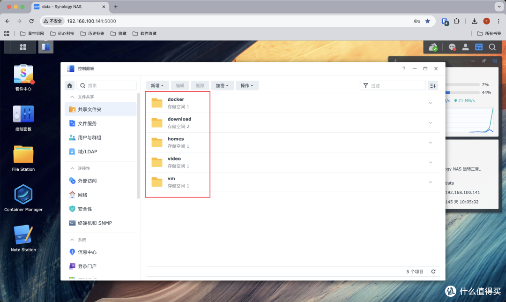
Task: Click the 编辑 button
Action: [180, 86]
